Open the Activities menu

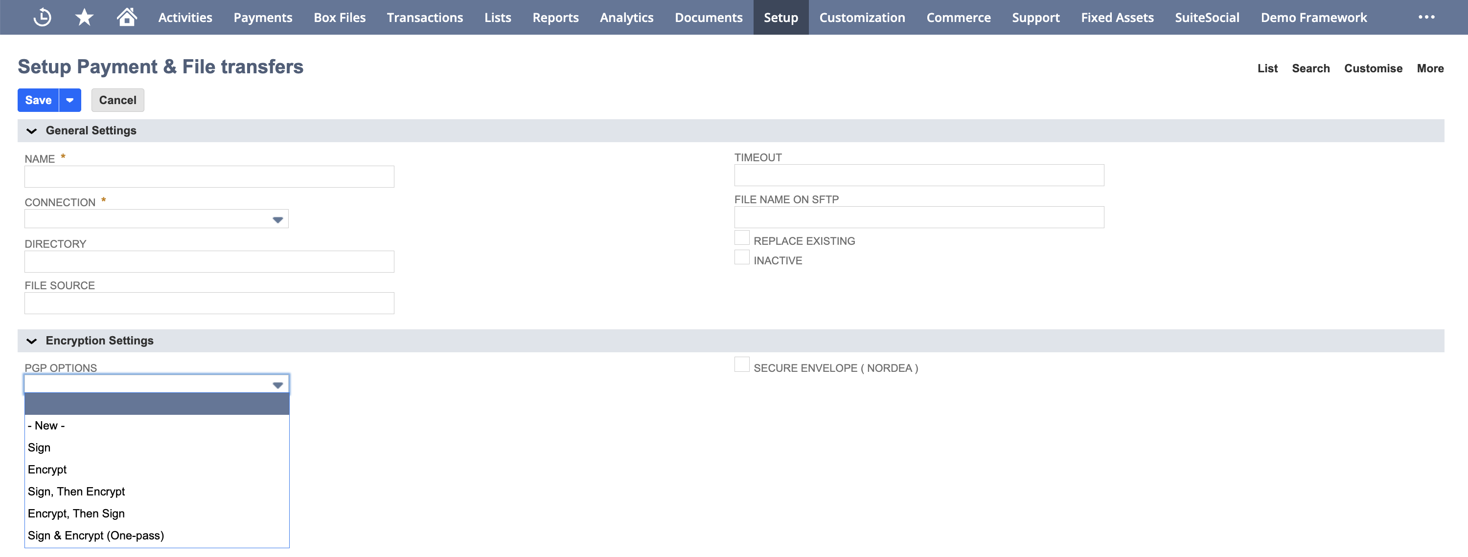[x=185, y=17]
